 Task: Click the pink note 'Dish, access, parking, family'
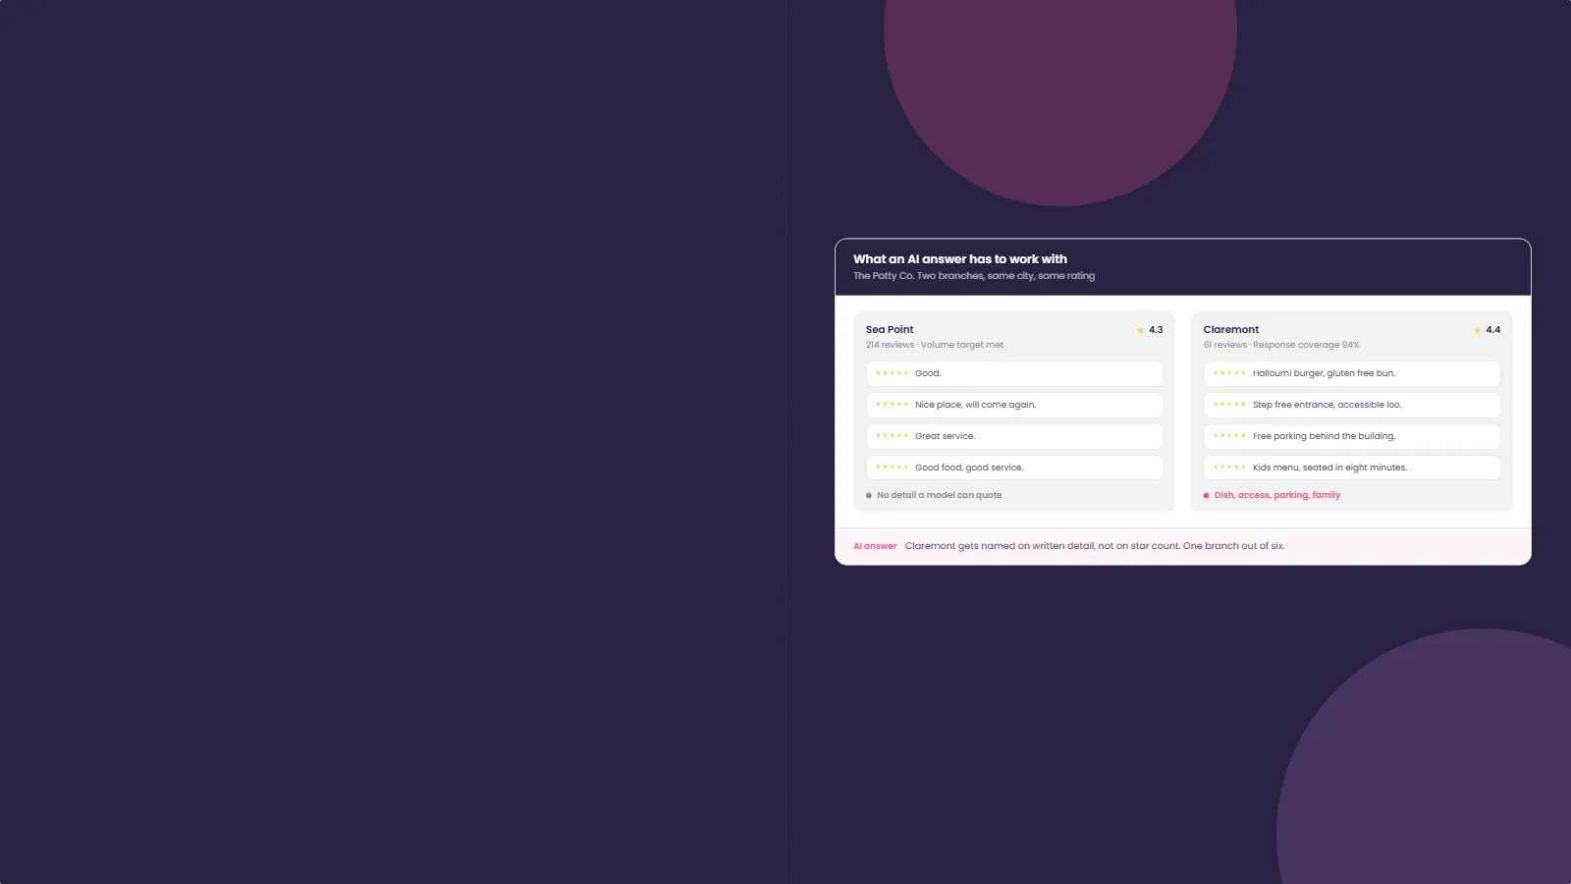[x=1277, y=495]
